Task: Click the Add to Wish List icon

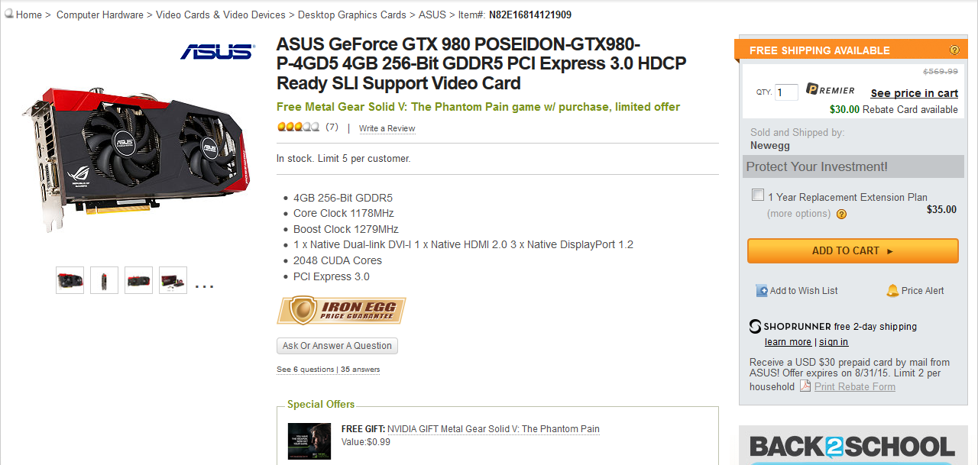Action: (762, 291)
